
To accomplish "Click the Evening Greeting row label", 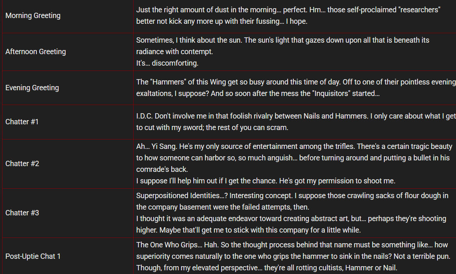I will coord(32,88).
